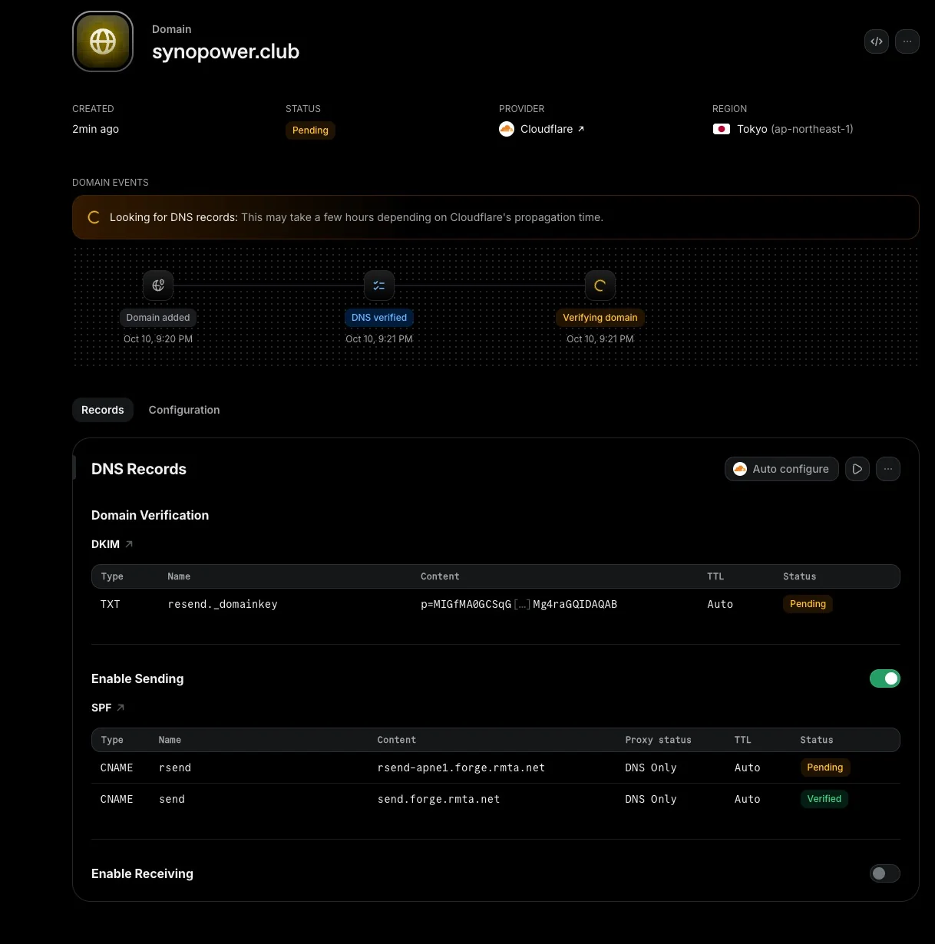Click the Enable Receiving heading
This screenshot has height=944, width=935.
pos(142,873)
